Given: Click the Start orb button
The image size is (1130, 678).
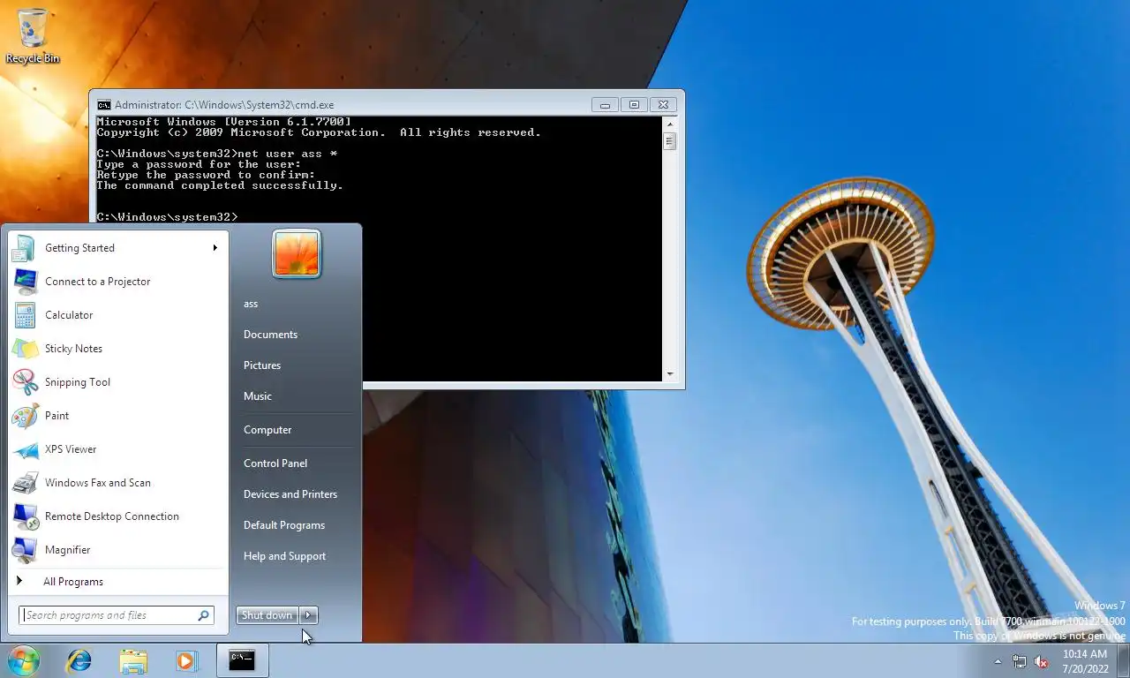Looking at the screenshot, I should click(x=24, y=659).
